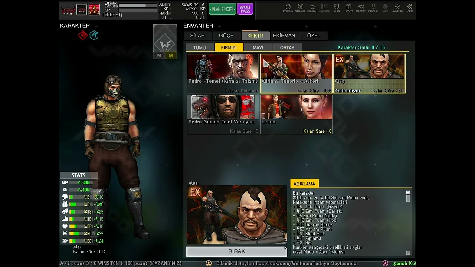Open the Wolf Pass button
475x267 pixels.
[x=245, y=9]
